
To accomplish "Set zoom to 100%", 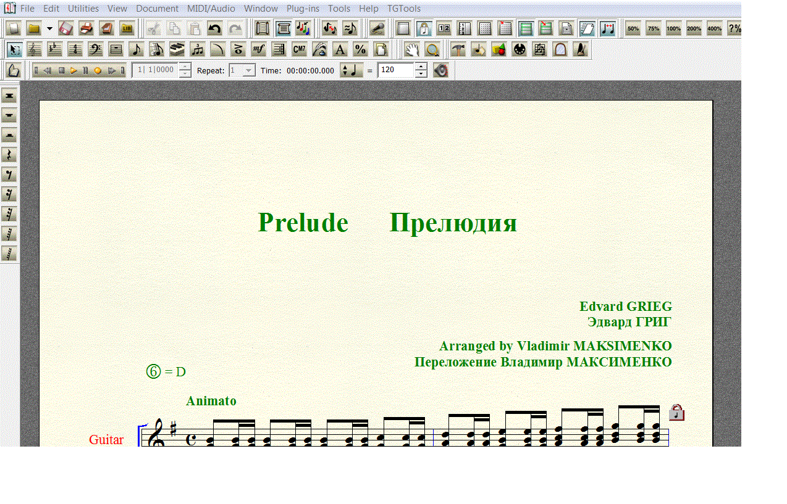I will tap(674, 28).
